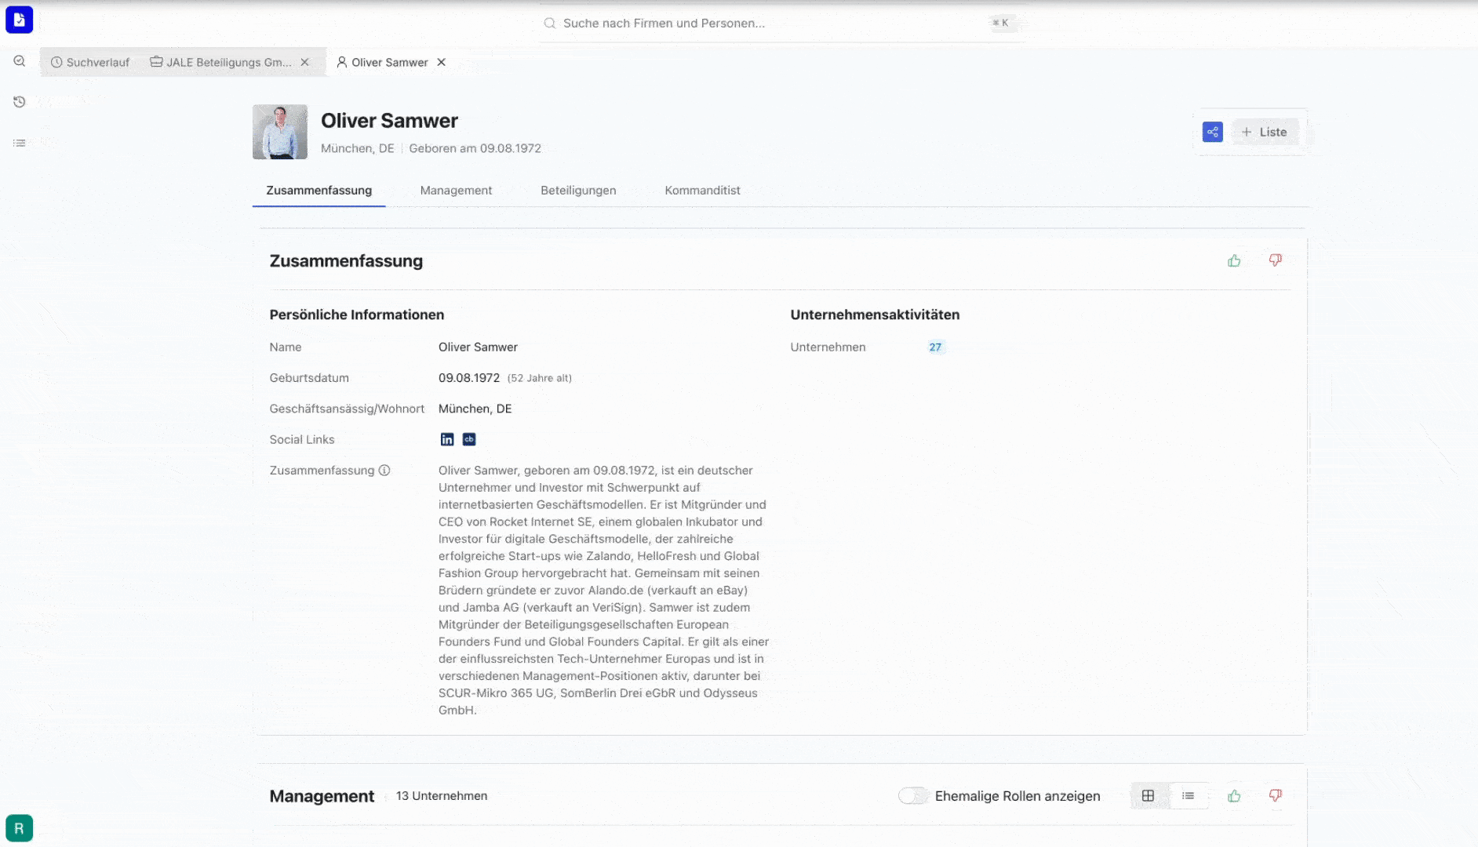Click Oliver Samwer's profile photo

[x=280, y=132]
